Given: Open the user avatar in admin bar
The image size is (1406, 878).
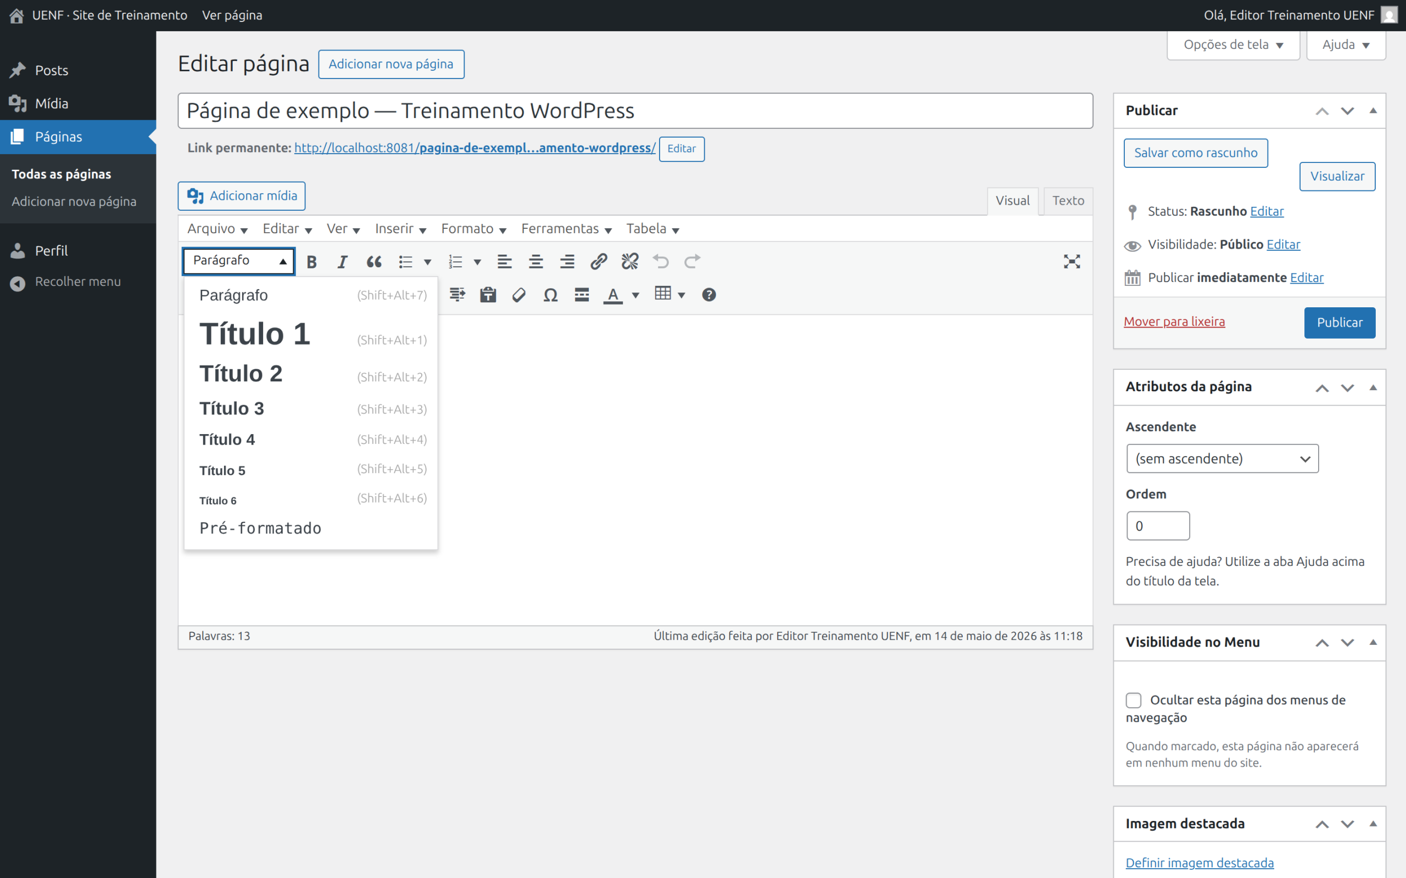Looking at the screenshot, I should coord(1388,15).
